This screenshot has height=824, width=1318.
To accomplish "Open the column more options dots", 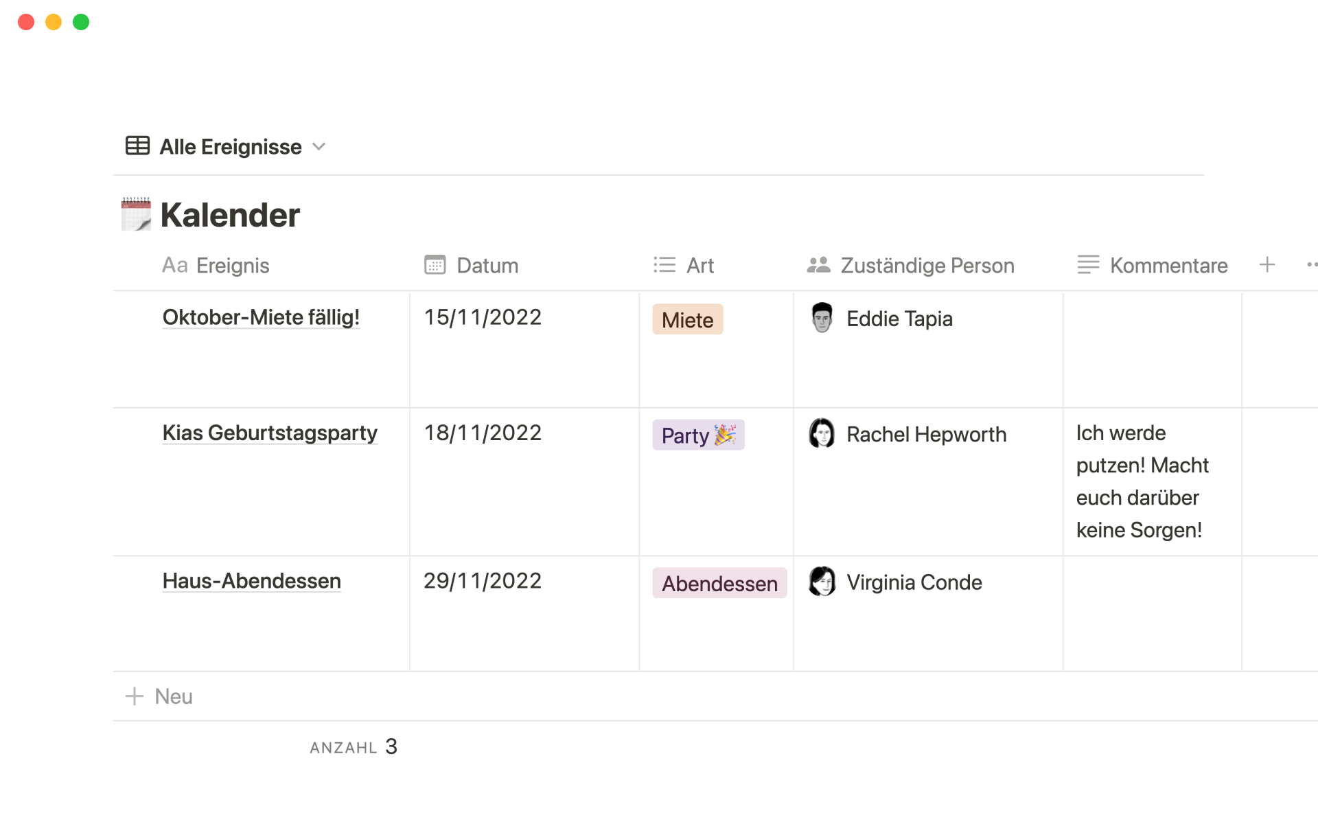I will click(x=1311, y=264).
